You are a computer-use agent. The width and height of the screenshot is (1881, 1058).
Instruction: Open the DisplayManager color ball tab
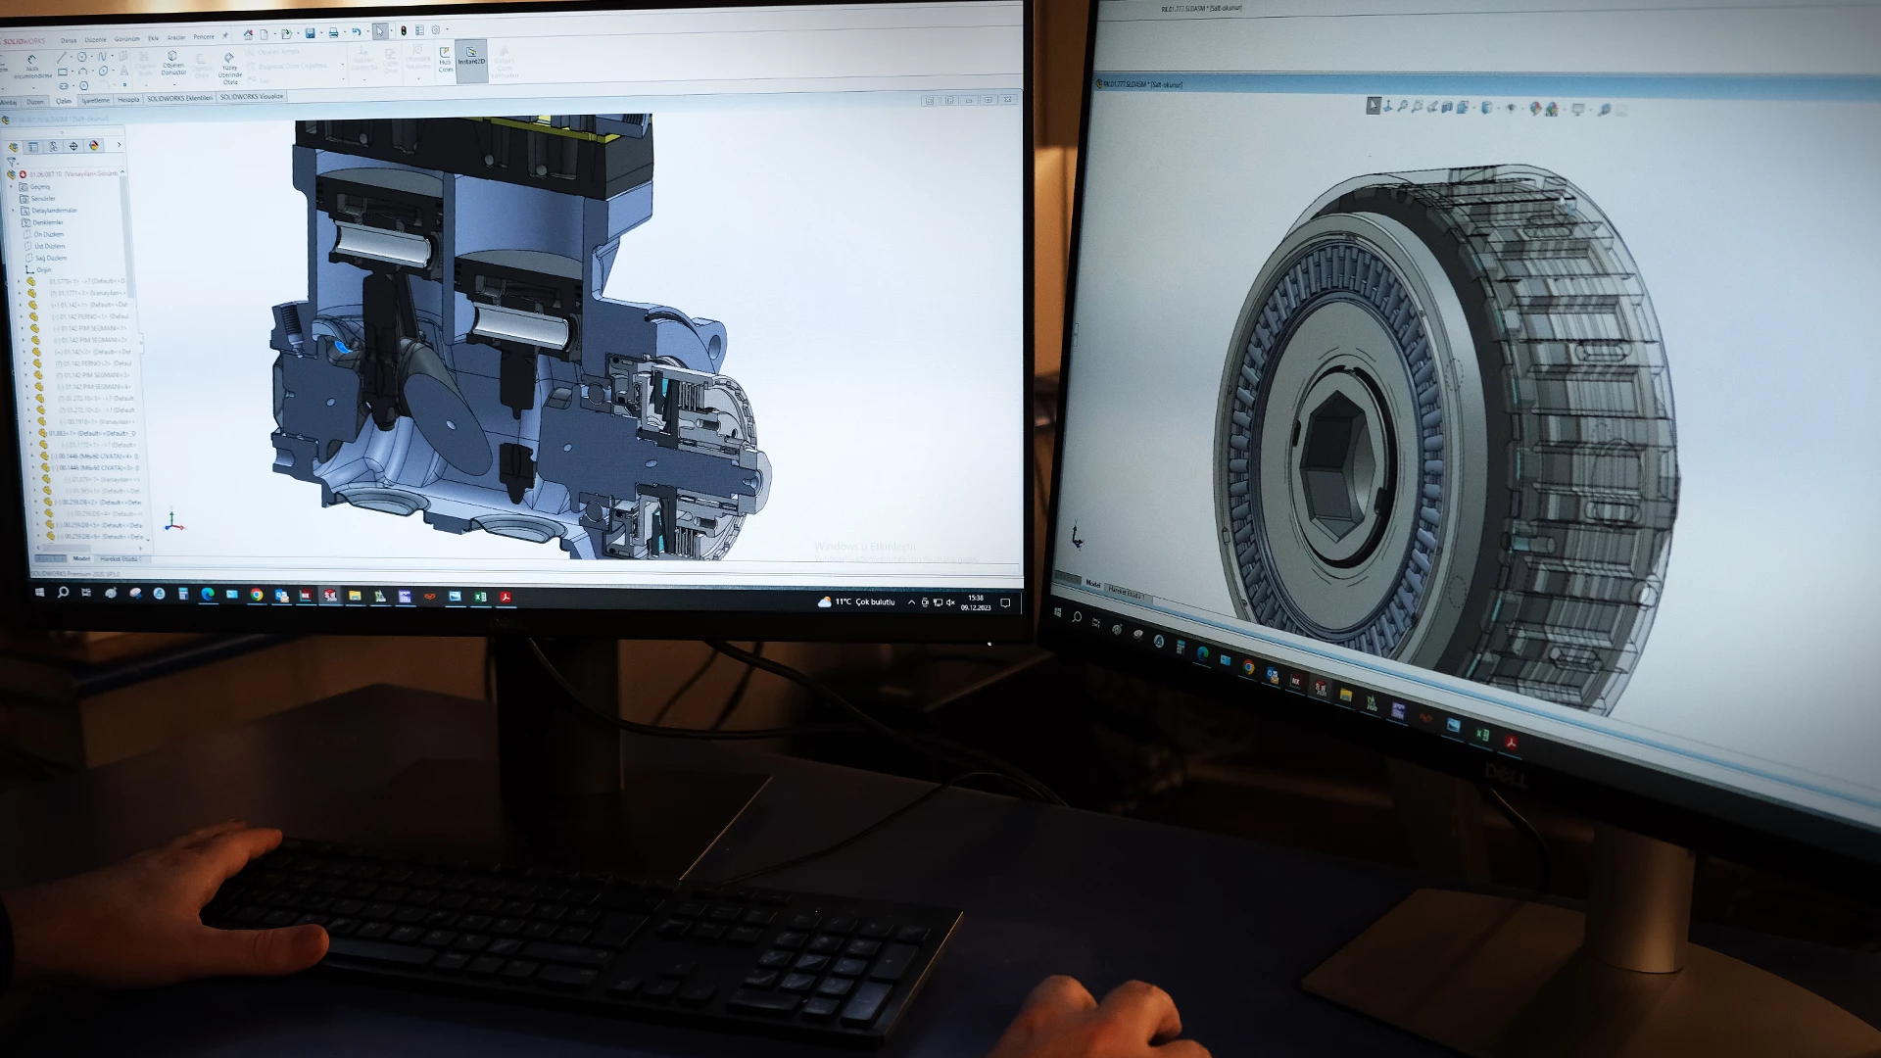pos(94,146)
